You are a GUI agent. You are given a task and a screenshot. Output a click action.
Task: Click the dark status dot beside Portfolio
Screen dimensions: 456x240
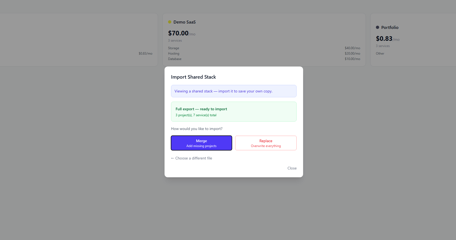coord(377,27)
